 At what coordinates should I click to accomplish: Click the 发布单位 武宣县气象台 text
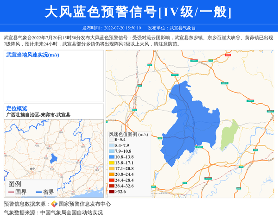pos(174,28)
